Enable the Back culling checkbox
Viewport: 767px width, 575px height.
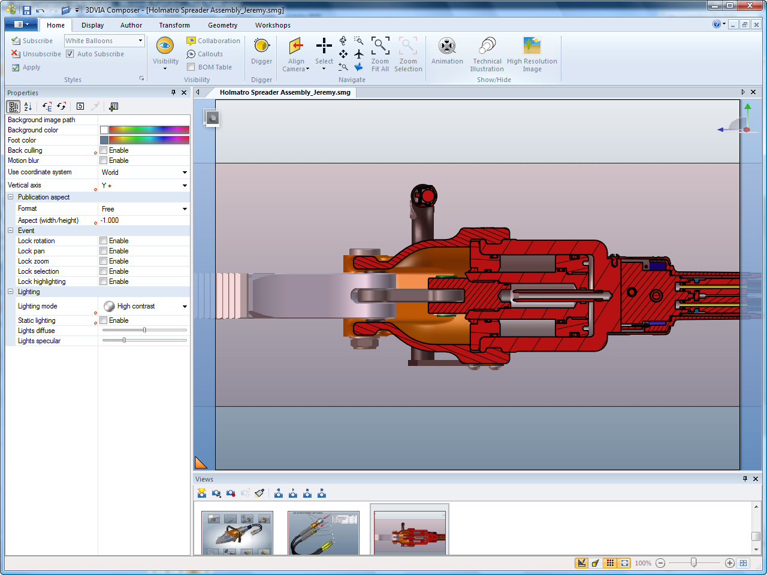click(x=104, y=150)
